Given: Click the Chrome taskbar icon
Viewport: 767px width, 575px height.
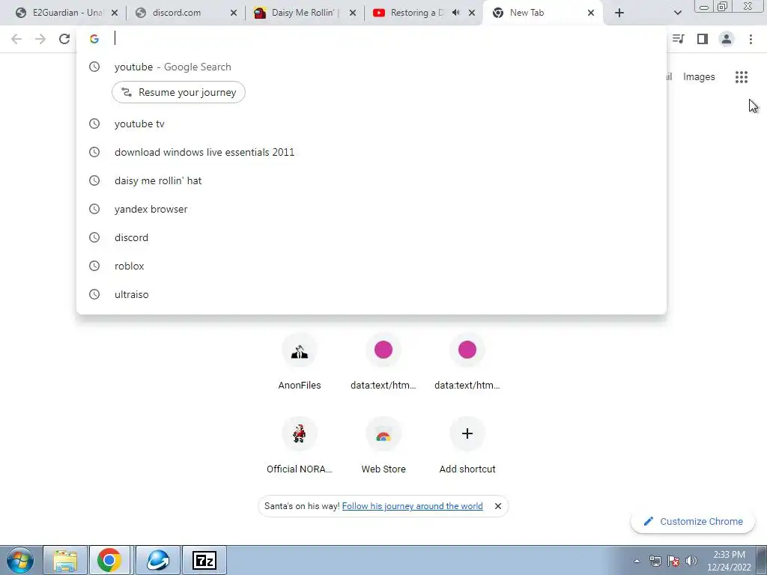Looking at the screenshot, I should (x=109, y=560).
